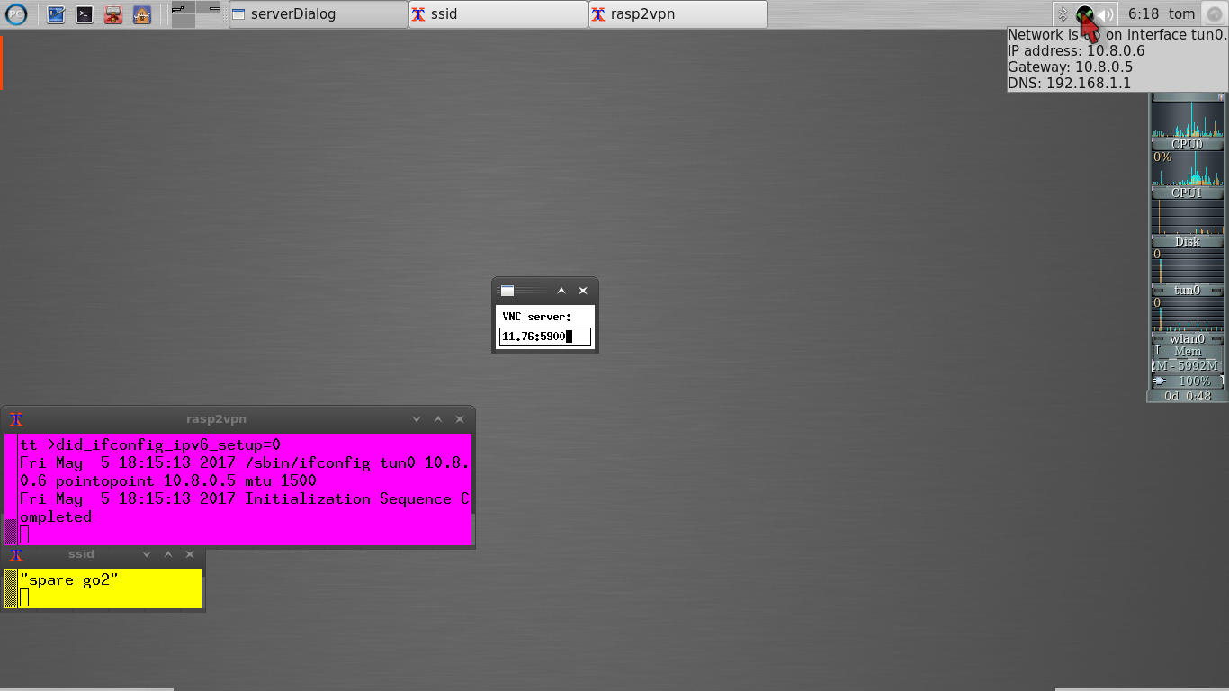
Task: Open a terminal using the launcher icon
Action: pos(84,13)
